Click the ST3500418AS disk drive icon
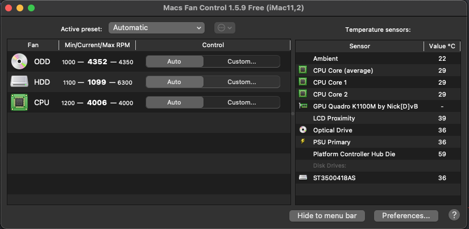Screen dimensions: 469x229 [303, 178]
